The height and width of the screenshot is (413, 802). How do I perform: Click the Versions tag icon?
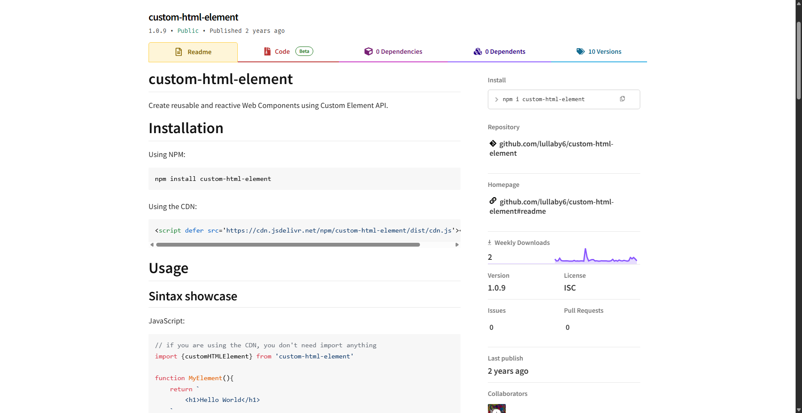pyautogui.click(x=580, y=52)
